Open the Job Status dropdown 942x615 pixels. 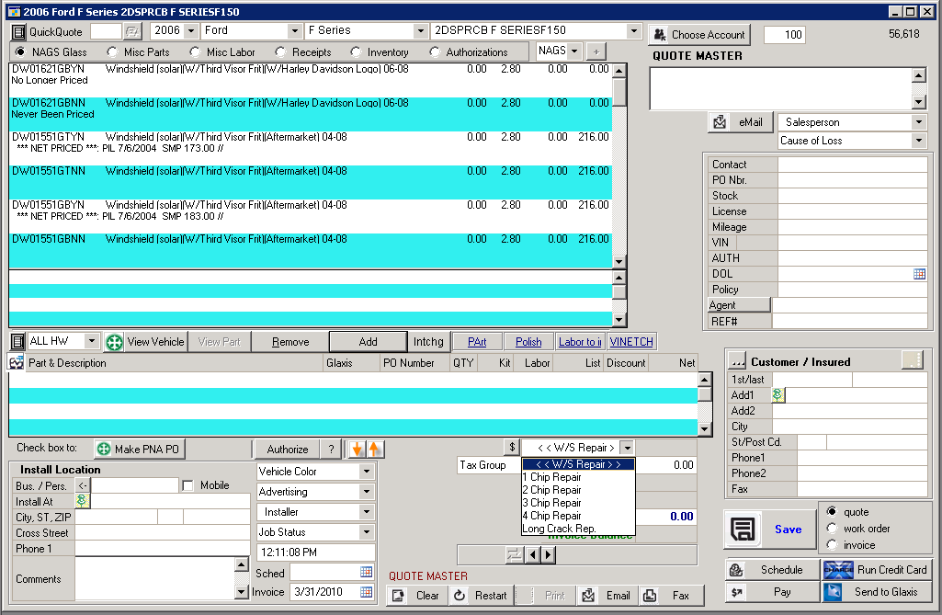click(366, 532)
